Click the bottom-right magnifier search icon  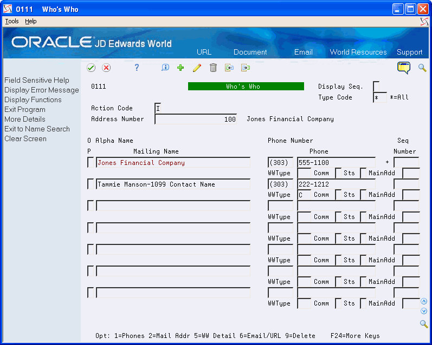424,324
